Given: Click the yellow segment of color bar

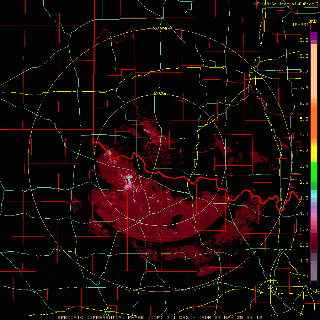Looking at the screenshot, I should pyautogui.click(x=314, y=152).
